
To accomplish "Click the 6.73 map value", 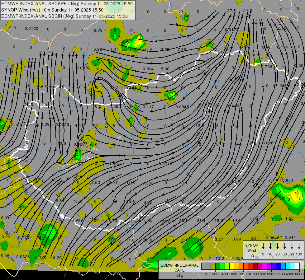I will (x=113, y=221).
